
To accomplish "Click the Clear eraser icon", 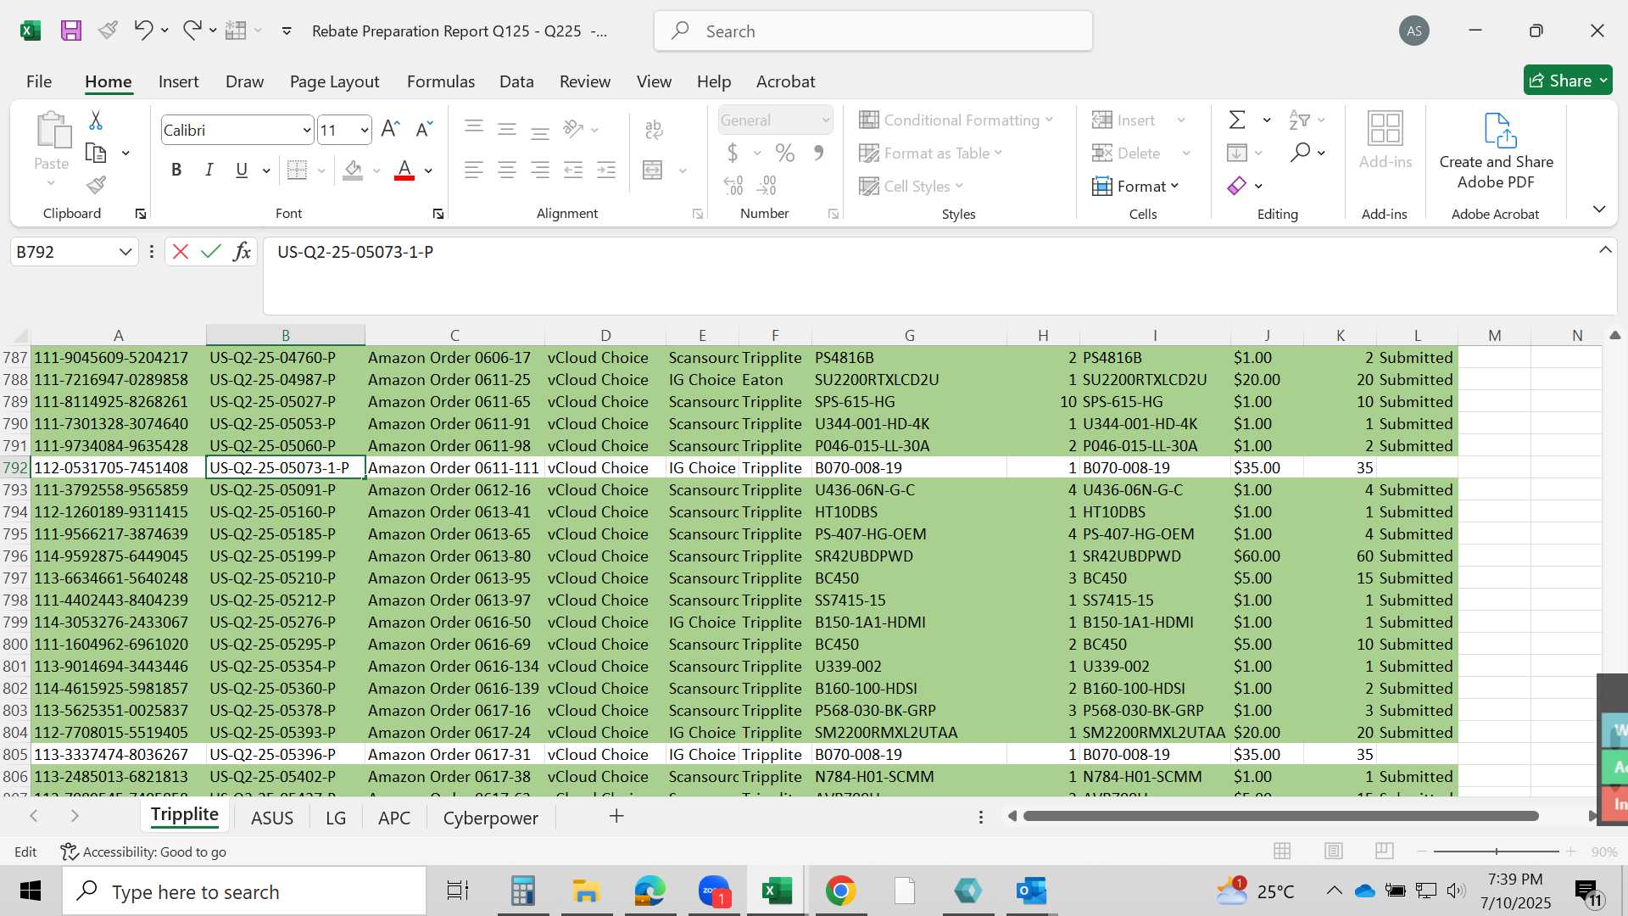I will click(x=1237, y=186).
